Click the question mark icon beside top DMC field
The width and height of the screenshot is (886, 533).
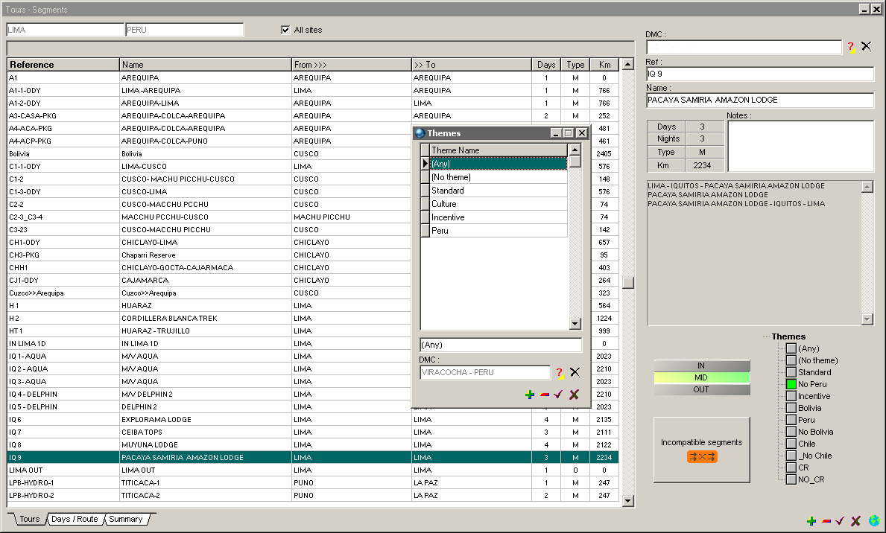pos(851,47)
